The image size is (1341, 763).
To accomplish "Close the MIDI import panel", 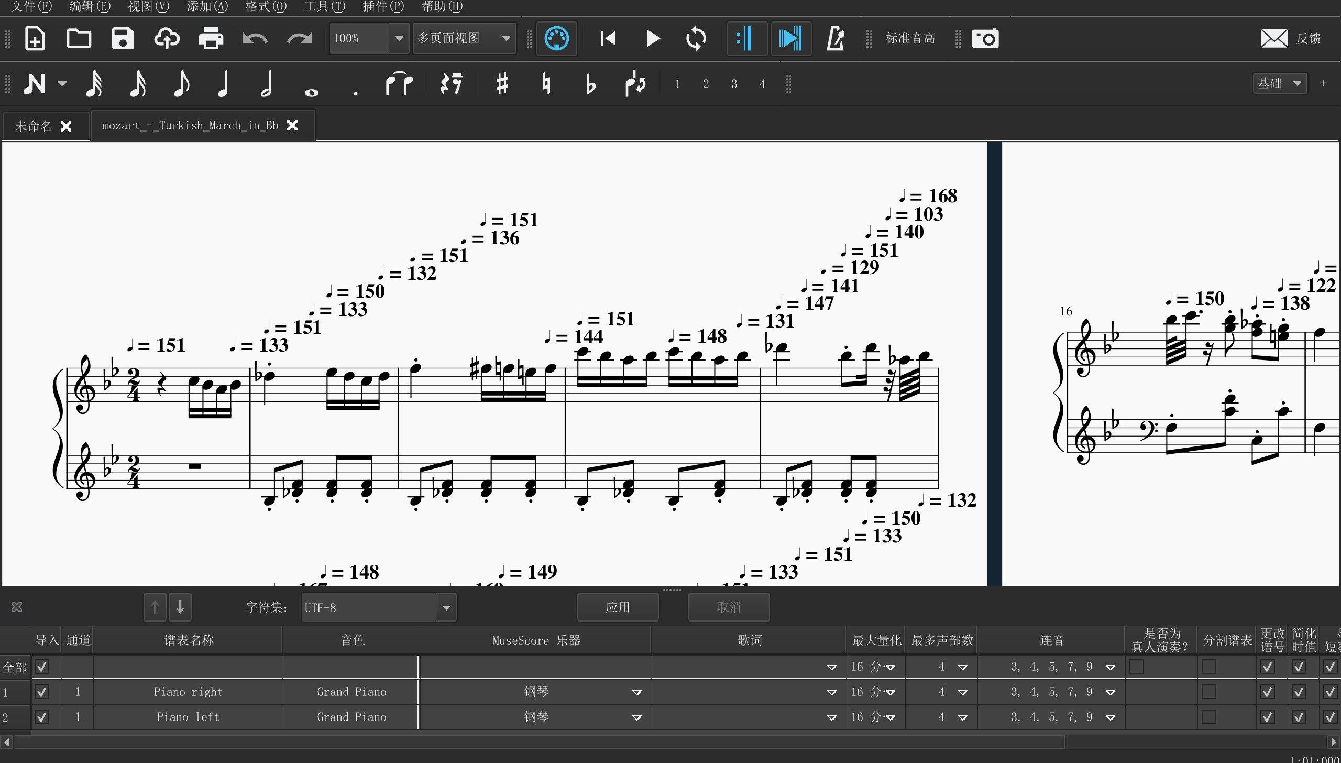I will click(x=17, y=607).
